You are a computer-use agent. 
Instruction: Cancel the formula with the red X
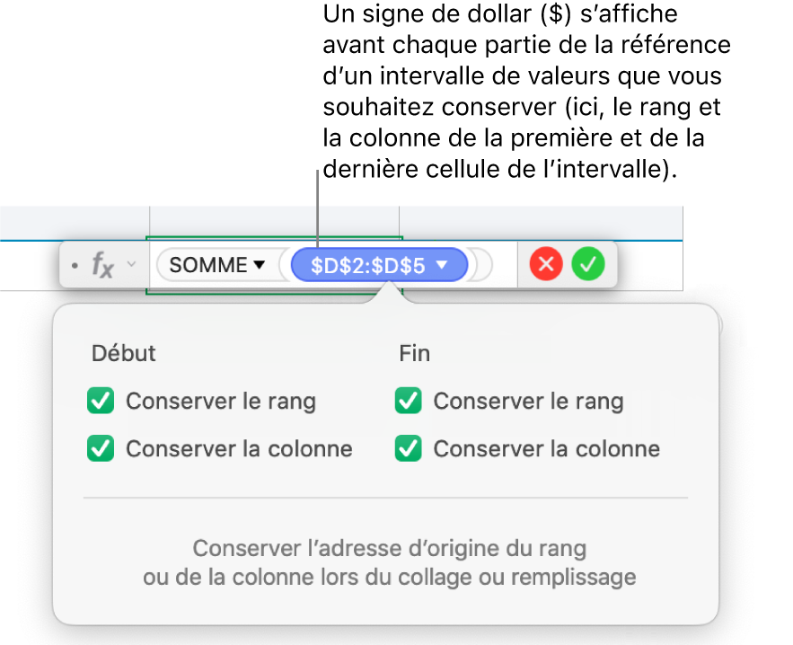pyautogui.click(x=546, y=265)
